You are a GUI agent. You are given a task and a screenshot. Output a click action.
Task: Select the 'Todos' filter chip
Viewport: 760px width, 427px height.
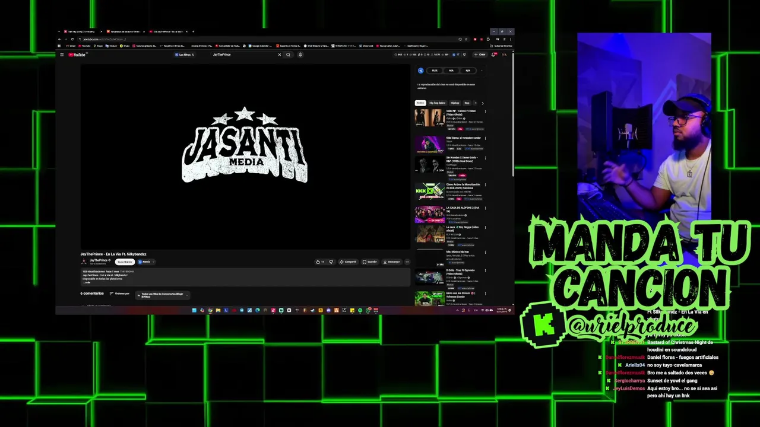click(x=420, y=103)
